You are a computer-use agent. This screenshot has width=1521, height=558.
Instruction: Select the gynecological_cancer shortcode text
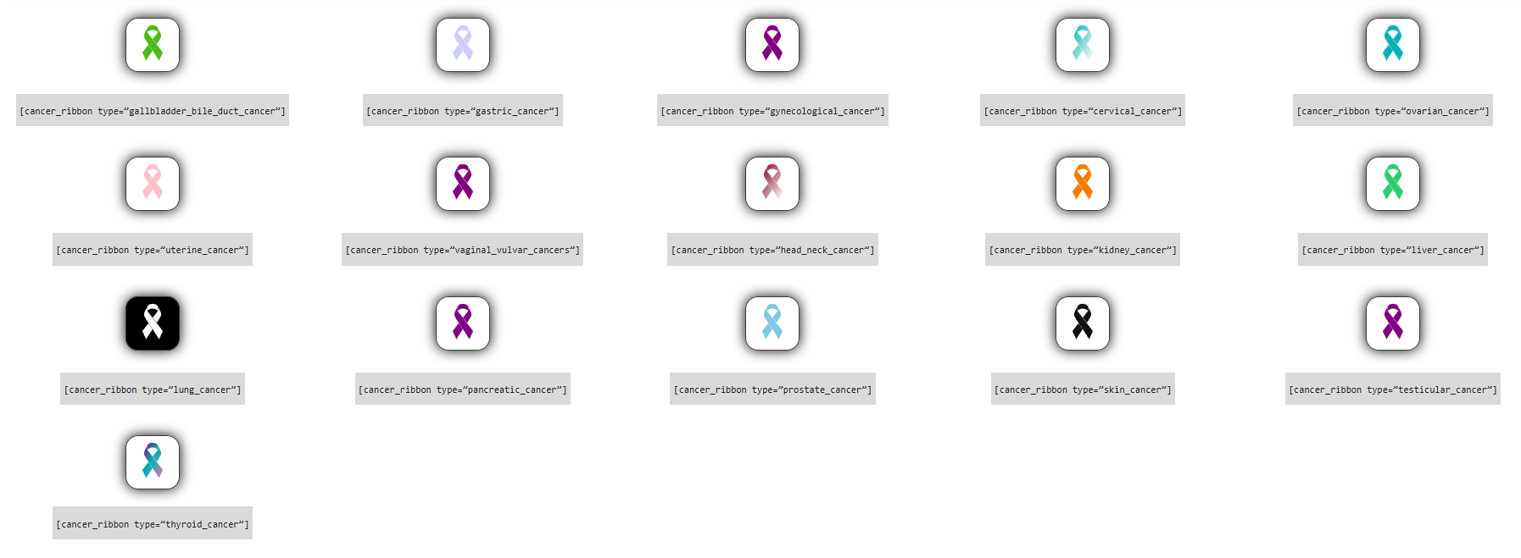pos(772,110)
